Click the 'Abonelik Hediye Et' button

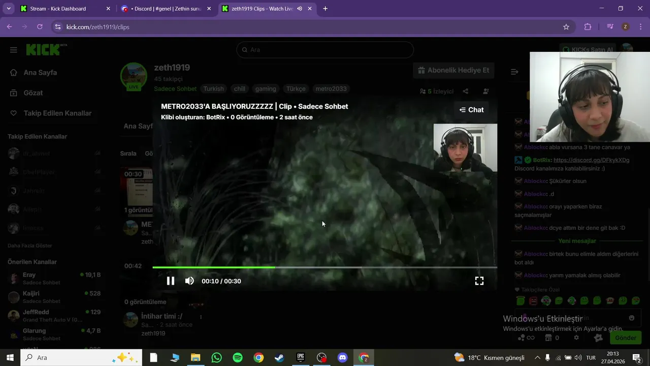[453, 71]
